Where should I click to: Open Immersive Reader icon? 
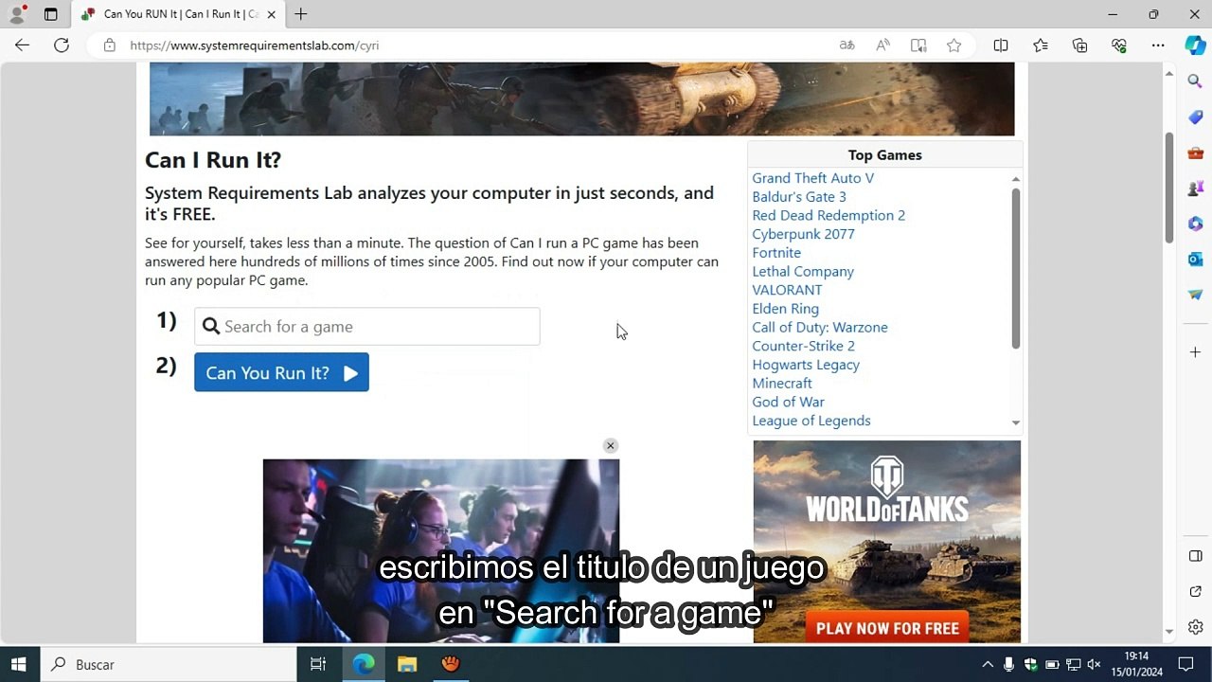coord(918,45)
